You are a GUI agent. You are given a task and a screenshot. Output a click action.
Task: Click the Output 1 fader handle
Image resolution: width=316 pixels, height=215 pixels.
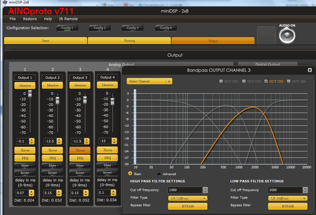coord(30,94)
